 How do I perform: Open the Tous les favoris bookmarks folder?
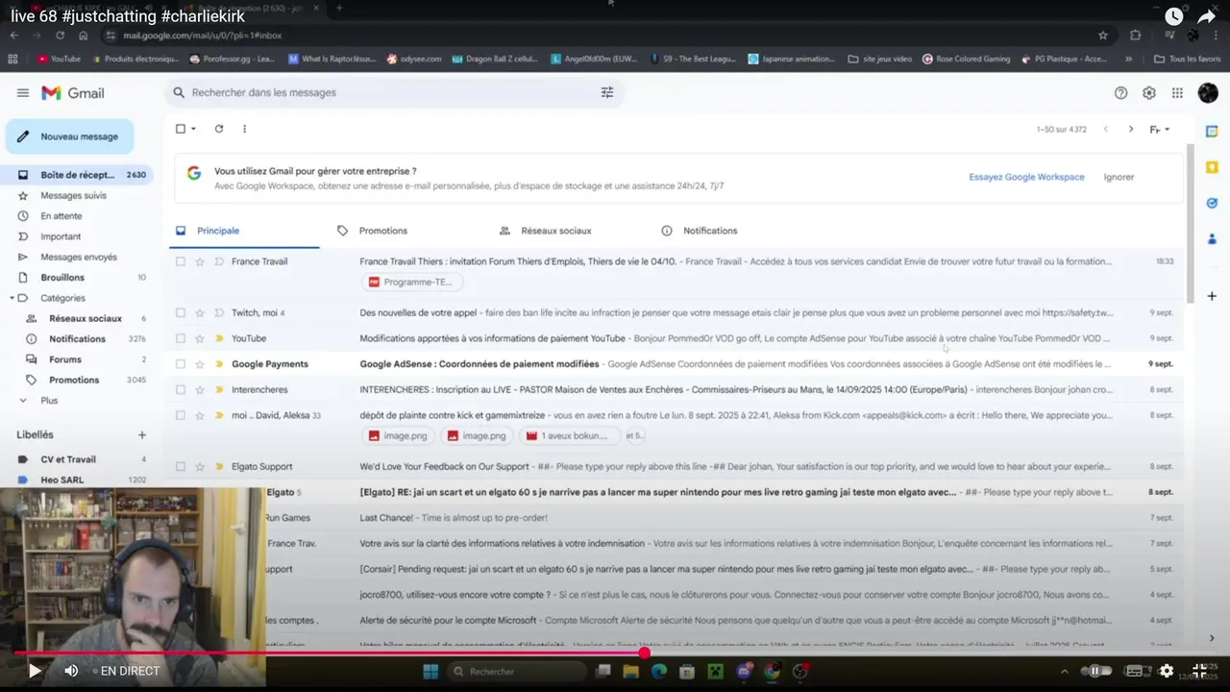tap(1187, 59)
